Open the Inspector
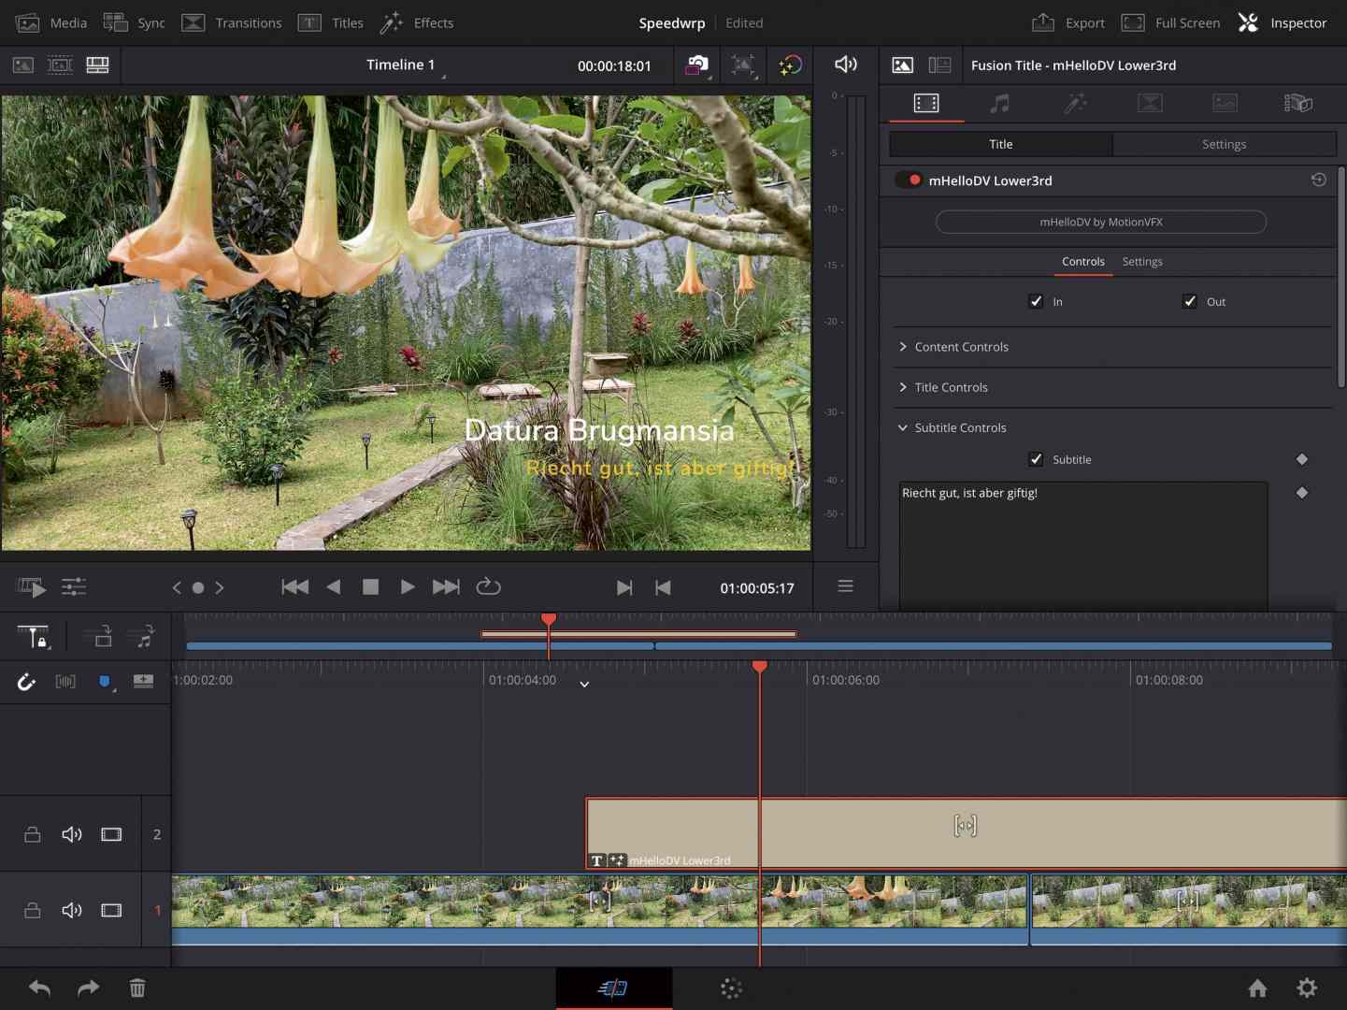 (x=1283, y=22)
